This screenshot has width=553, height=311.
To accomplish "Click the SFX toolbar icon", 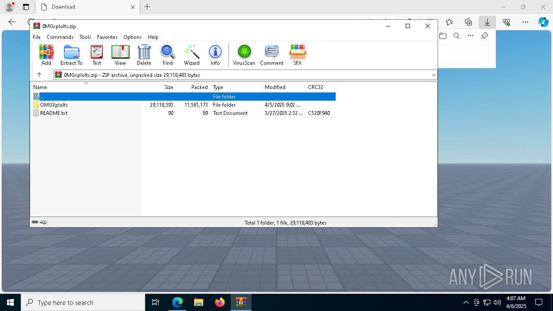I will pyautogui.click(x=298, y=55).
